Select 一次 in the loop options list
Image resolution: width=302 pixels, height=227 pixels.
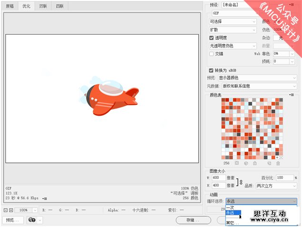pos(230,207)
